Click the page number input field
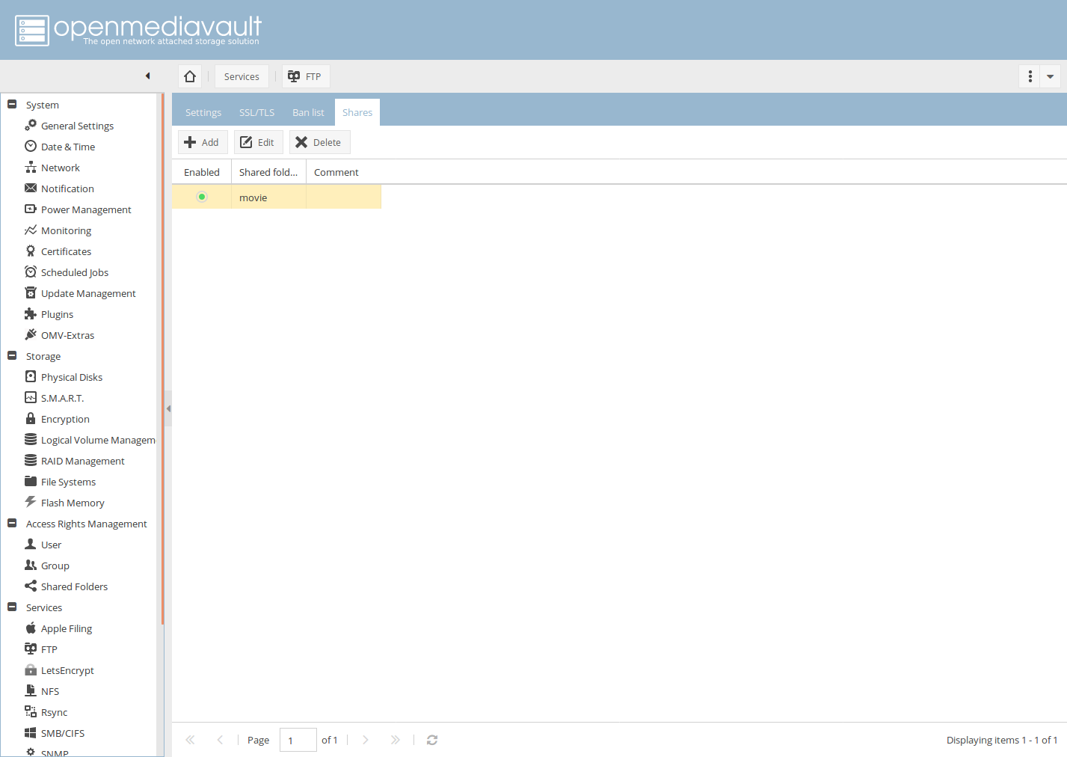Image resolution: width=1067 pixels, height=757 pixels. [x=298, y=740]
